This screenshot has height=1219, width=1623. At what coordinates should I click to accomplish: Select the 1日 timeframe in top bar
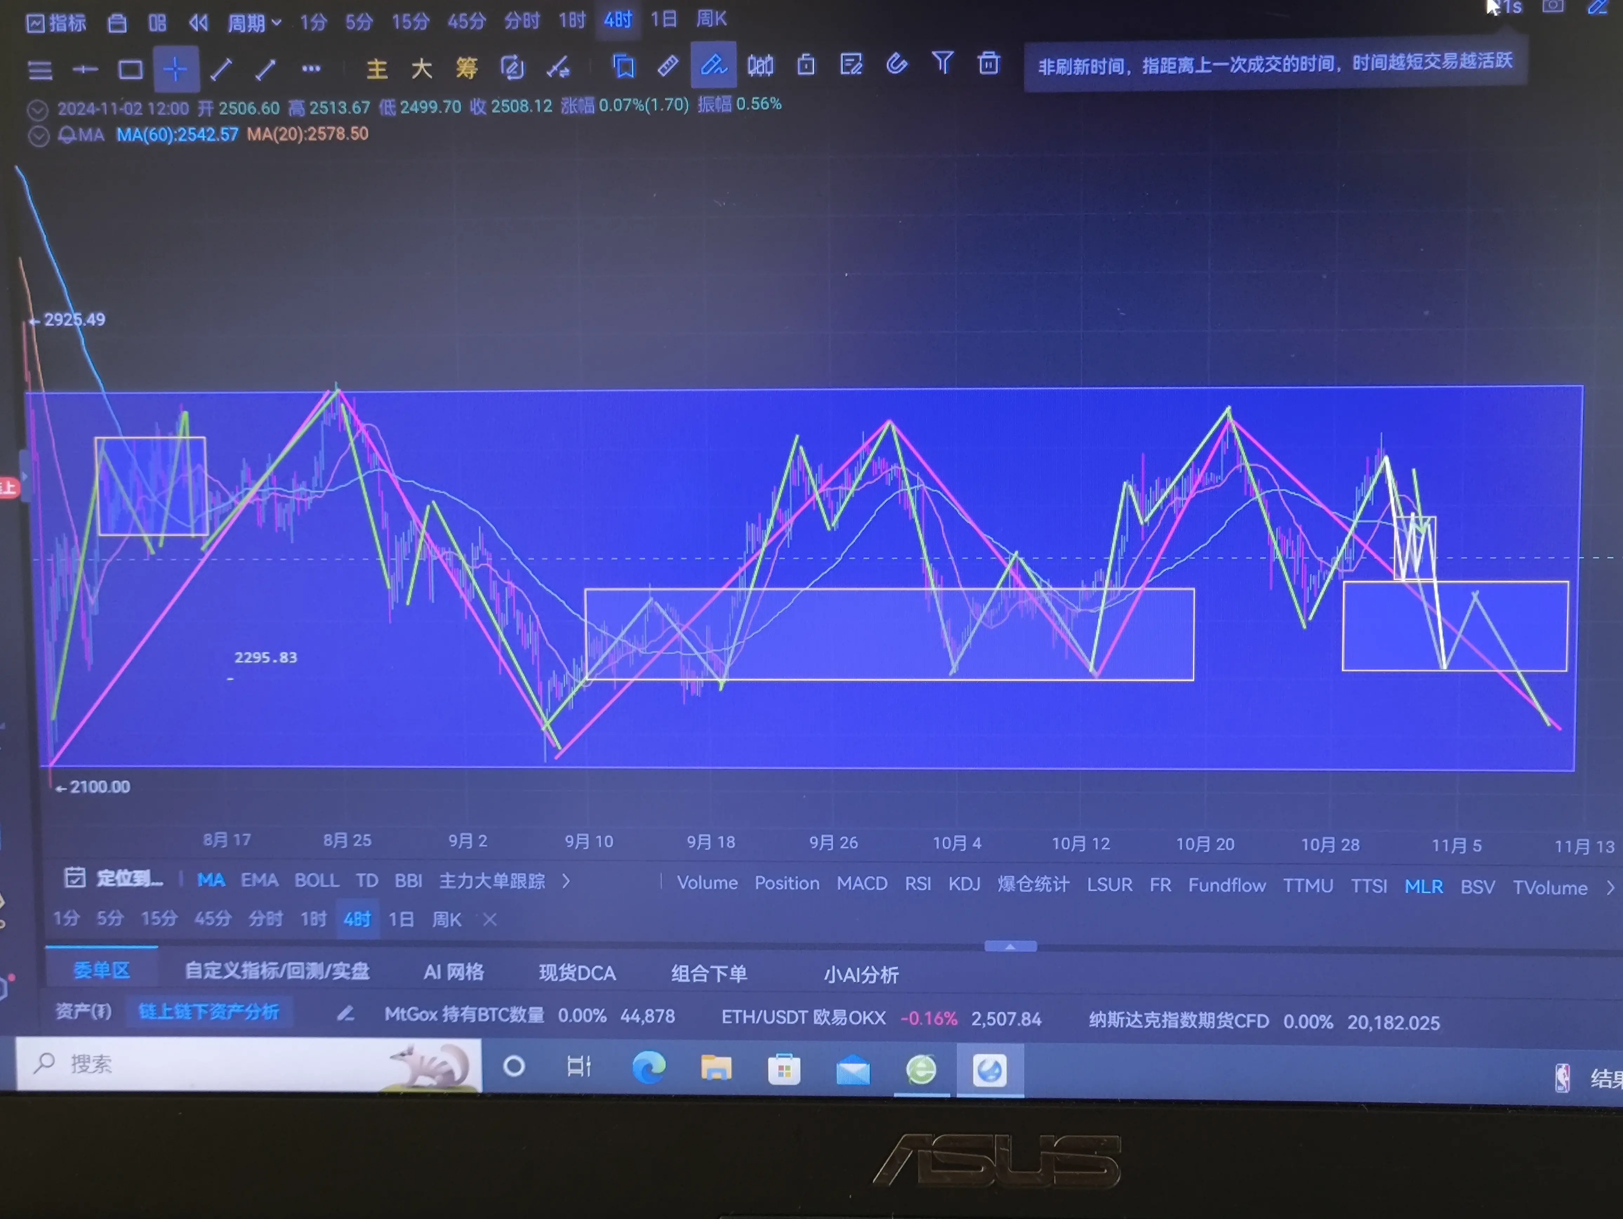point(663,19)
